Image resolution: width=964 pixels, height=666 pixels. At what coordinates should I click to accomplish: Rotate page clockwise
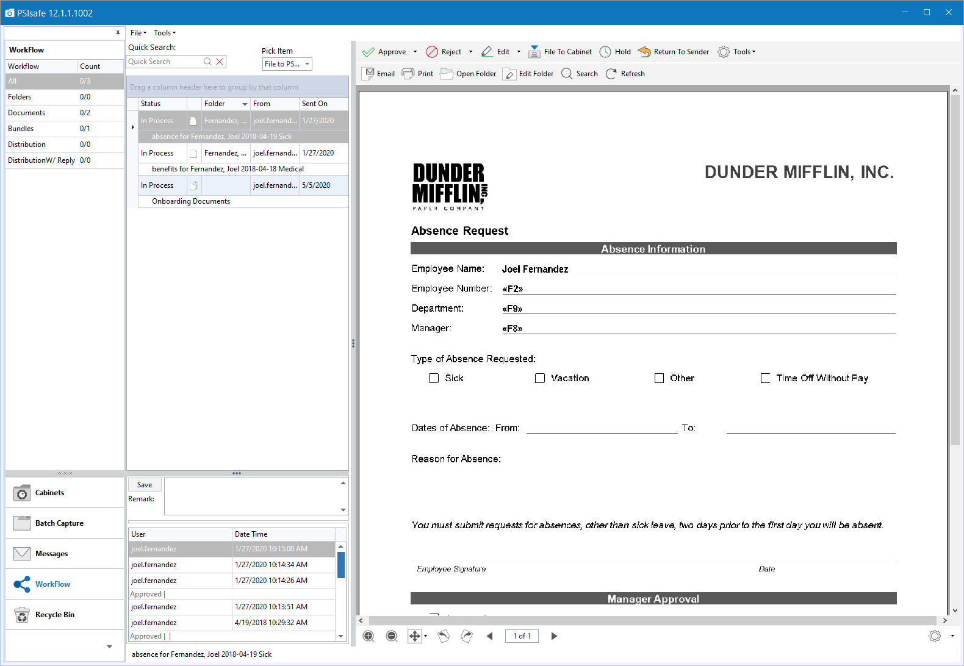click(x=467, y=636)
